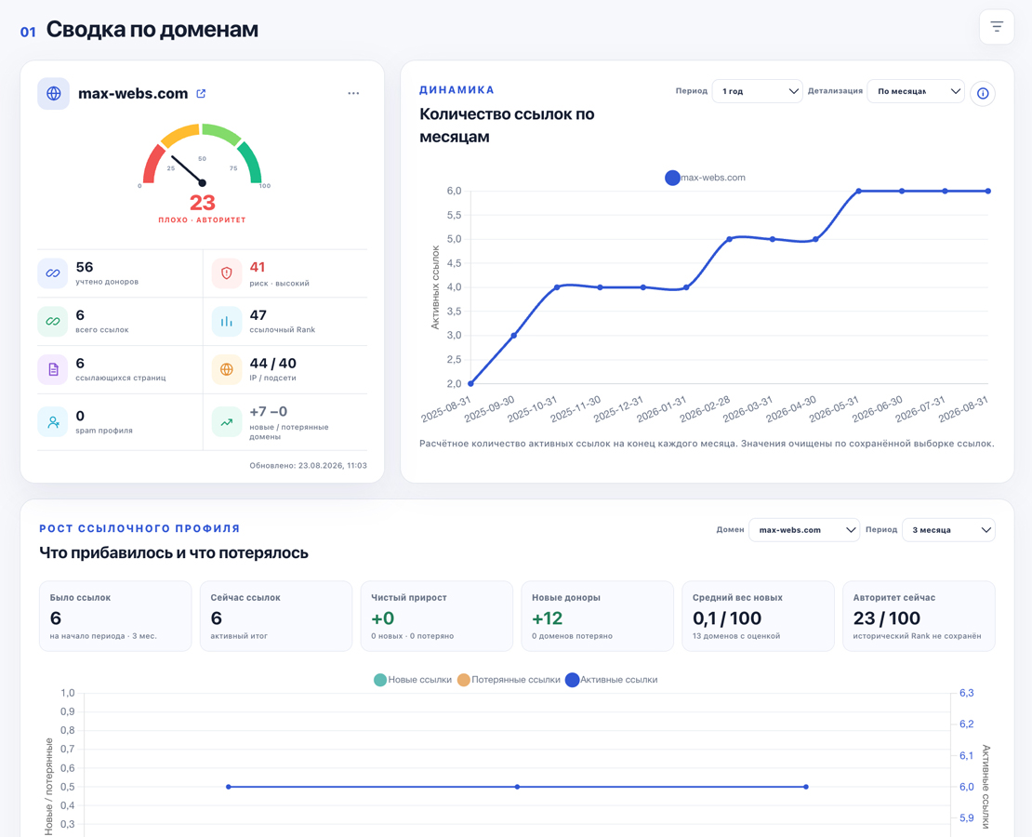Screen dimensions: 1032x837
Task: Click the 44 / 40 IP / подсети value
Action: coord(273,363)
